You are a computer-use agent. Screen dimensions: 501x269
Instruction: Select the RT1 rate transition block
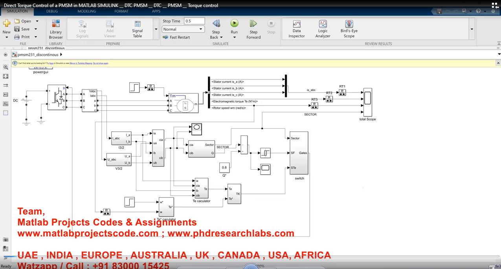[x=342, y=93]
